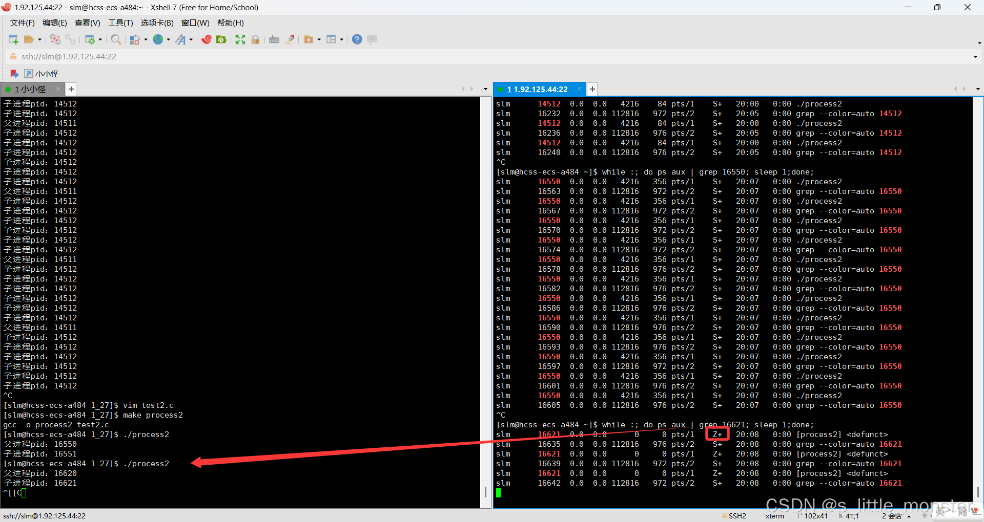This screenshot has width=984, height=522.
Task: Add a new tab beside 小小怪
Action: (71, 89)
